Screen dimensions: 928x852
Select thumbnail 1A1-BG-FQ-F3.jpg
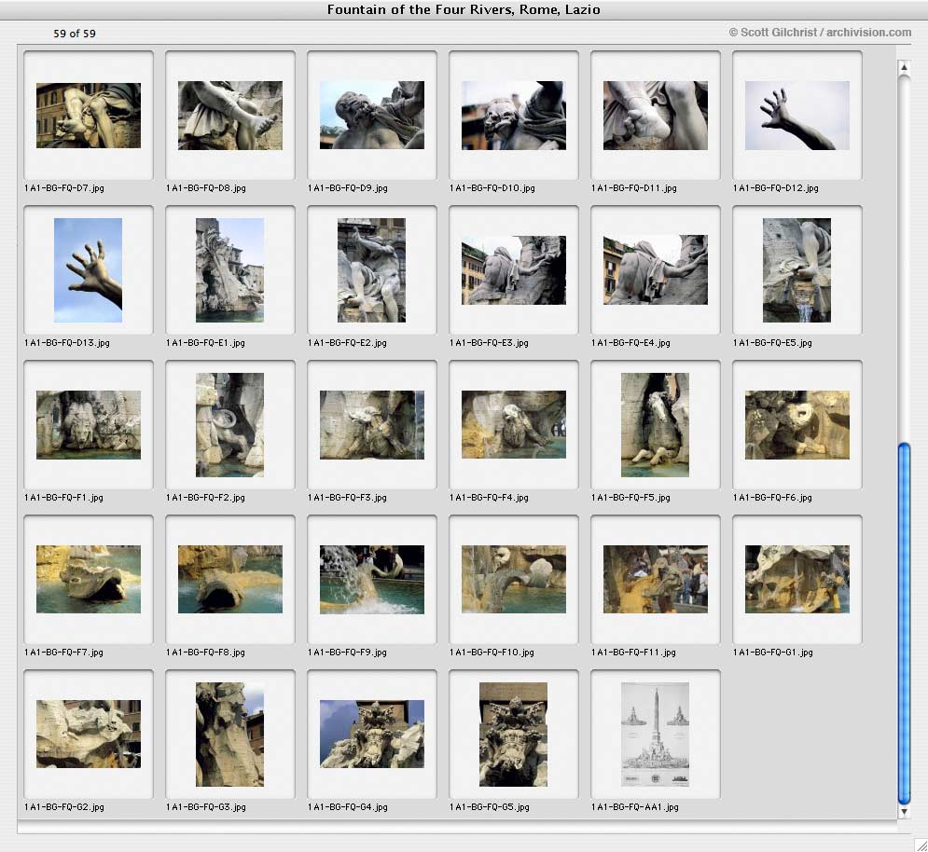pyautogui.click(x=372, y=425)
